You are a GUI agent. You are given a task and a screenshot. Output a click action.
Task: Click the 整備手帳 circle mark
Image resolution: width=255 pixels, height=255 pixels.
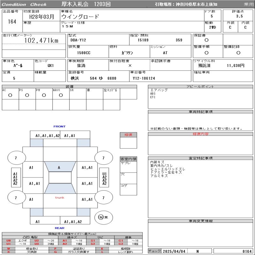pos(207,53)
